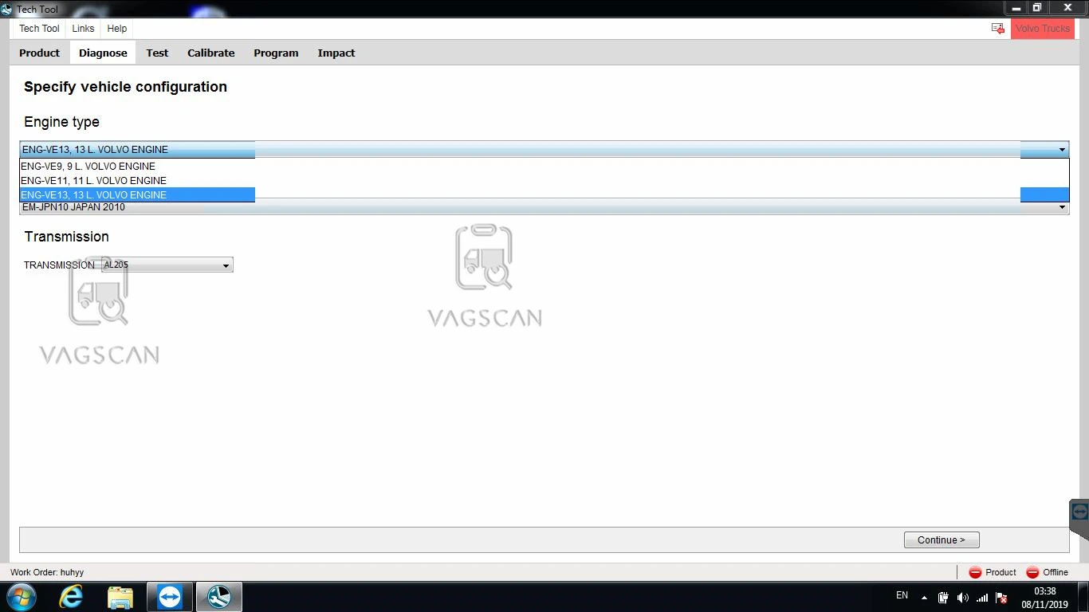Open the Links menu
Screen dimensions: 1089x612
click(x=83, y=29)
